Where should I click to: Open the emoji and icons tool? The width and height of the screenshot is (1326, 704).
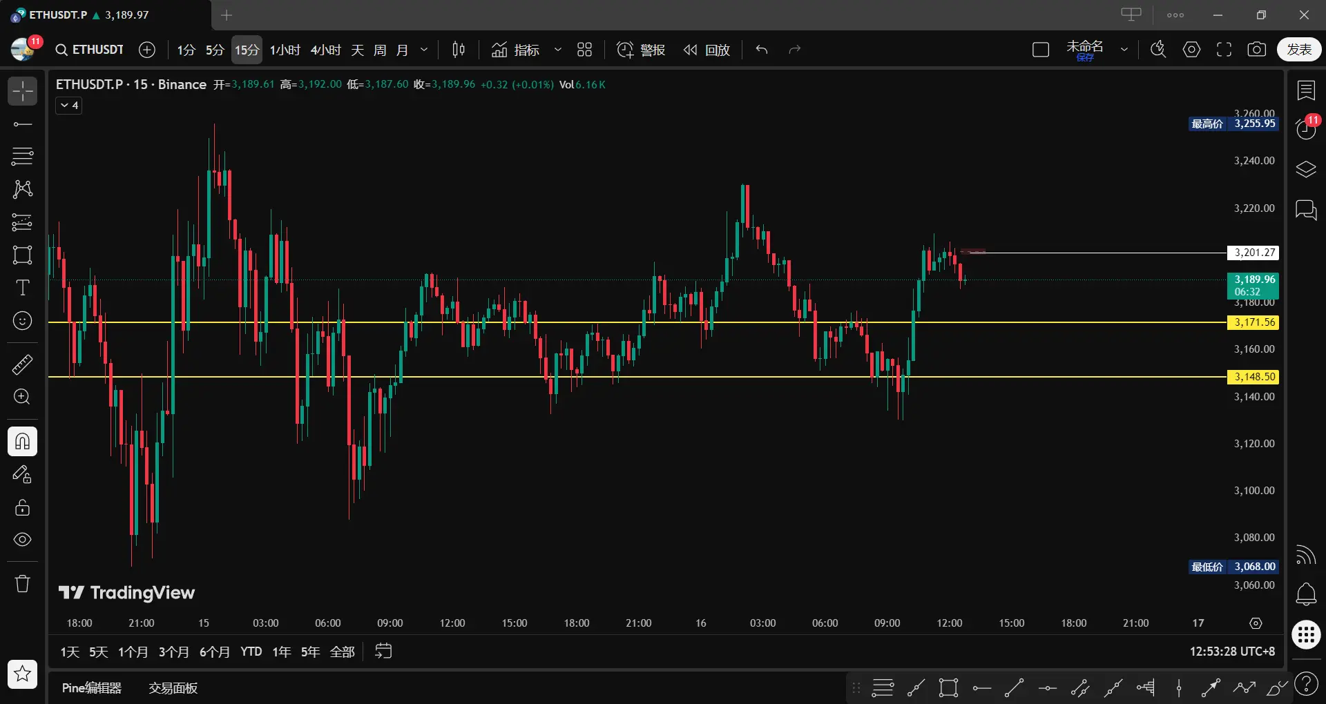[22, 321]
